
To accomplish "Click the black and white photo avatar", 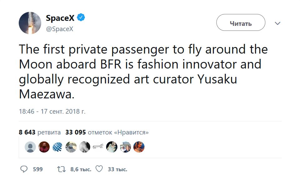I will (85, 147).
